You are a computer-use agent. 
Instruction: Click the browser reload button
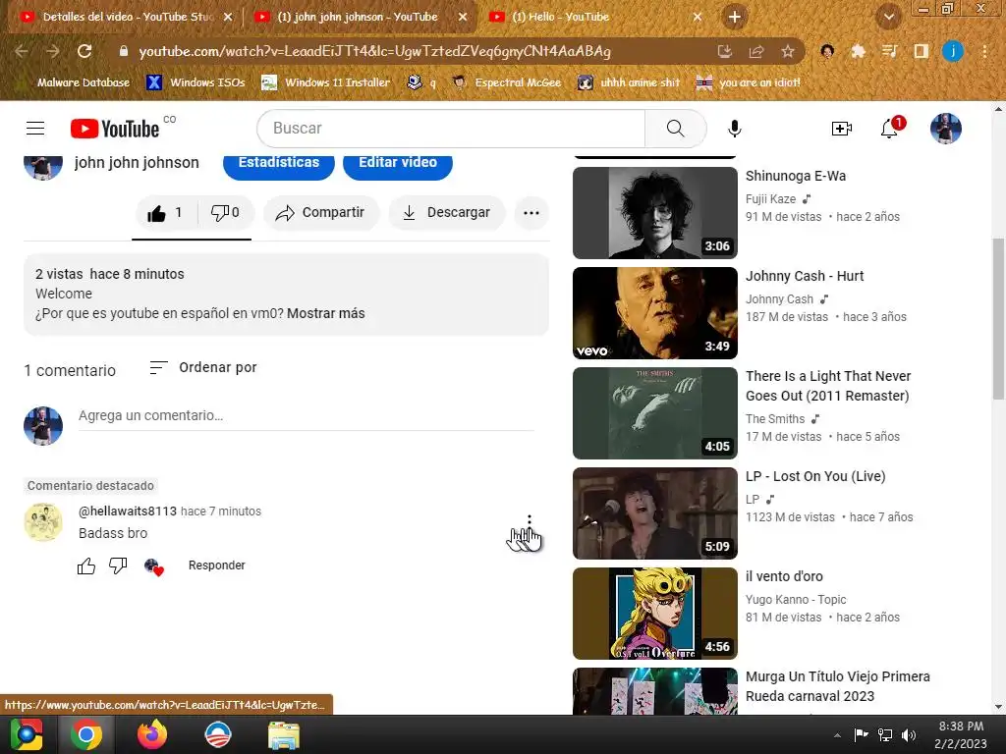coord(84,51)
